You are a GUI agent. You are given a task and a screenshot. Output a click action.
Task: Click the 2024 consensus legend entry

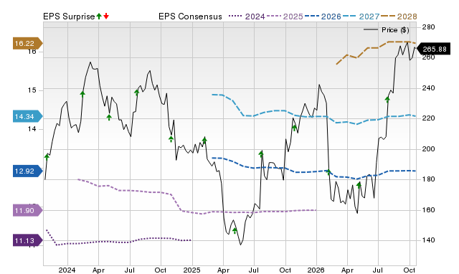(x=247, y=16)
